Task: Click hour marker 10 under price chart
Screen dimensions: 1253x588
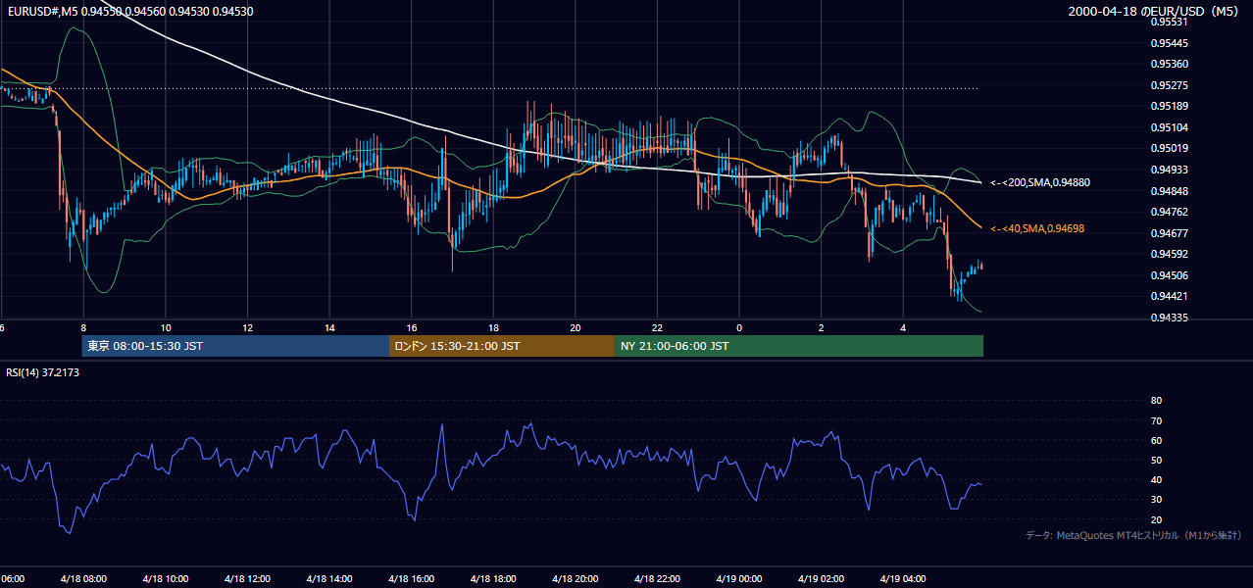Action: pos(166,327)
